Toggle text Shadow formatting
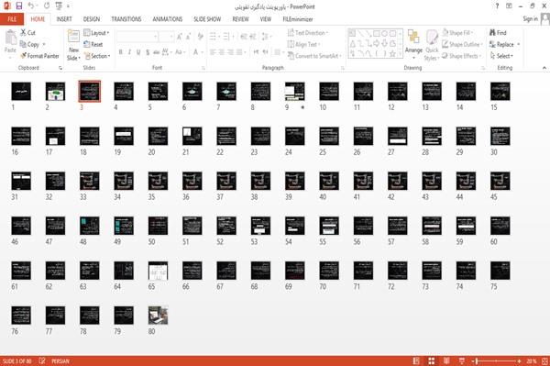 148,52
